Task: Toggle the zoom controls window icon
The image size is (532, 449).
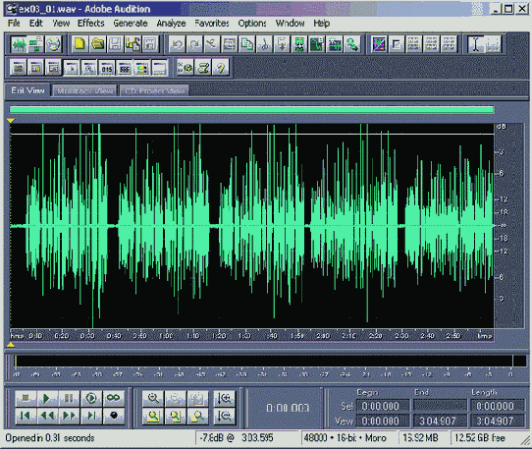Action: [x=89, y=67]
